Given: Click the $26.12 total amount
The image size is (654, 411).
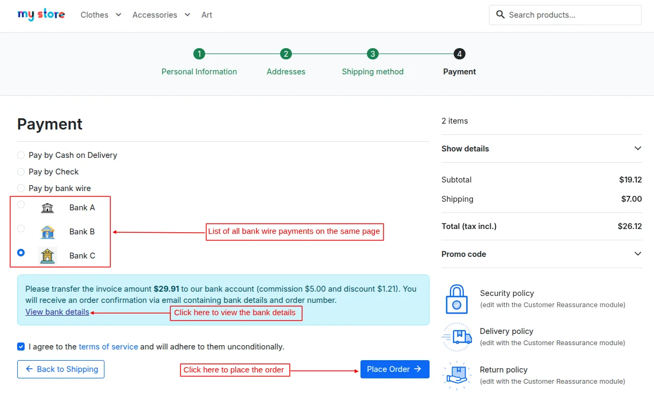Looking at the screenshot, I should 629,226.
